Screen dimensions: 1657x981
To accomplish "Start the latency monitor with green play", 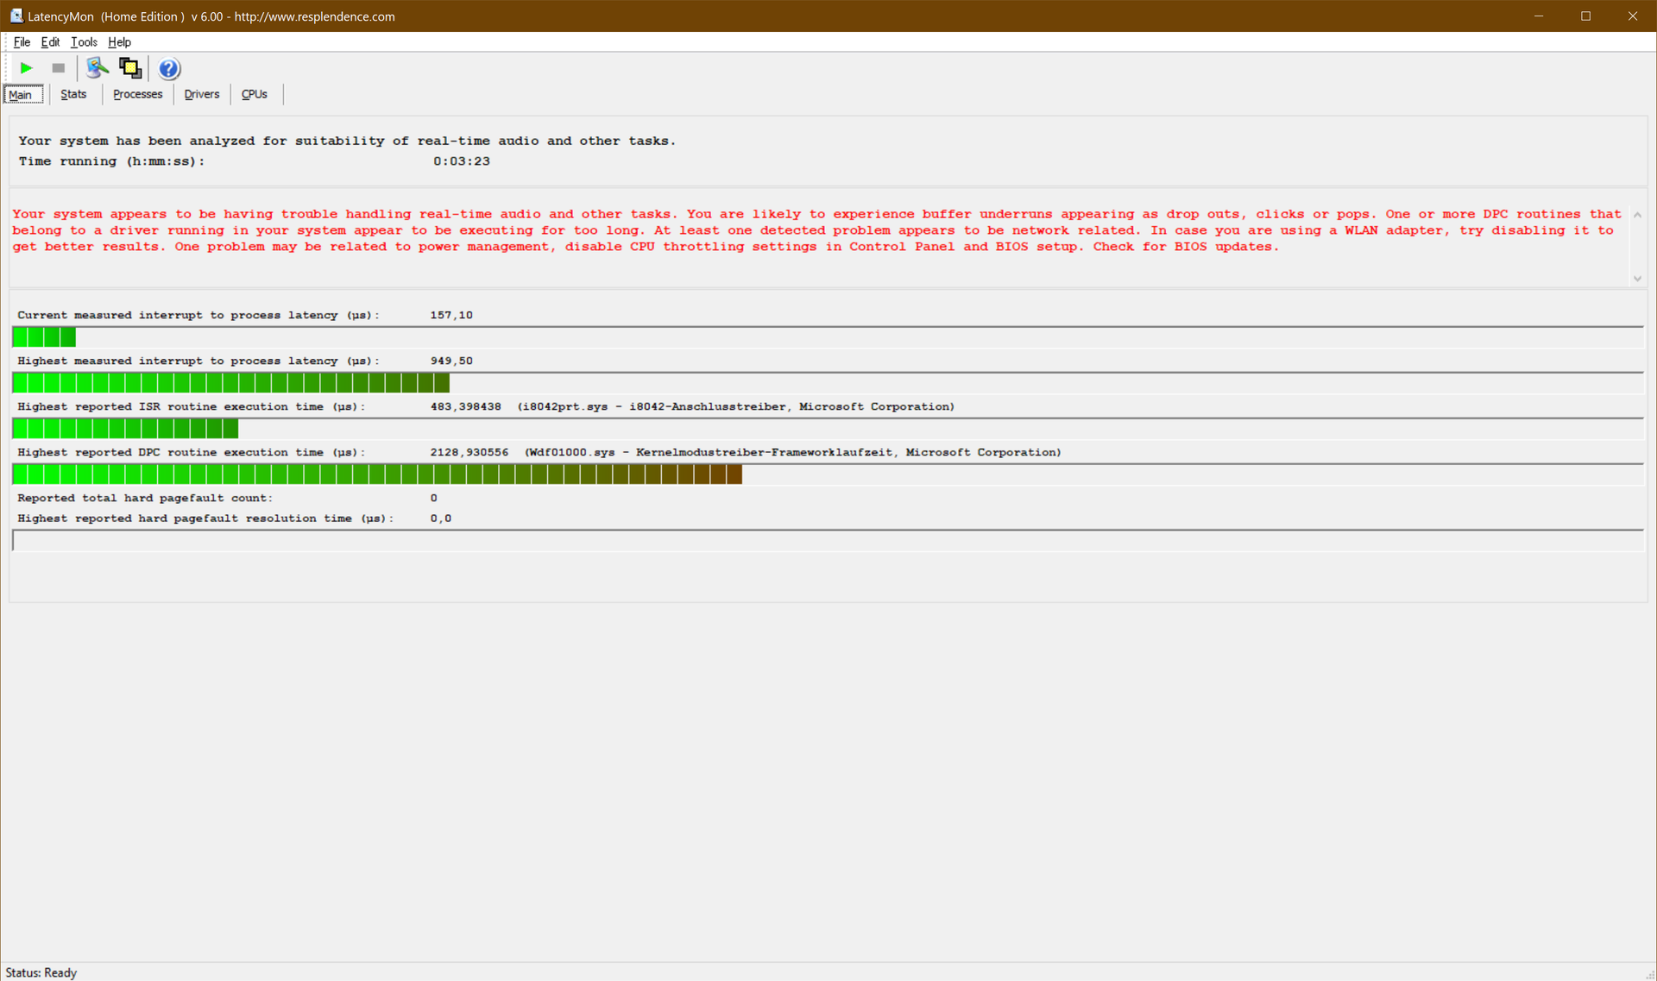I will point(26,68).
